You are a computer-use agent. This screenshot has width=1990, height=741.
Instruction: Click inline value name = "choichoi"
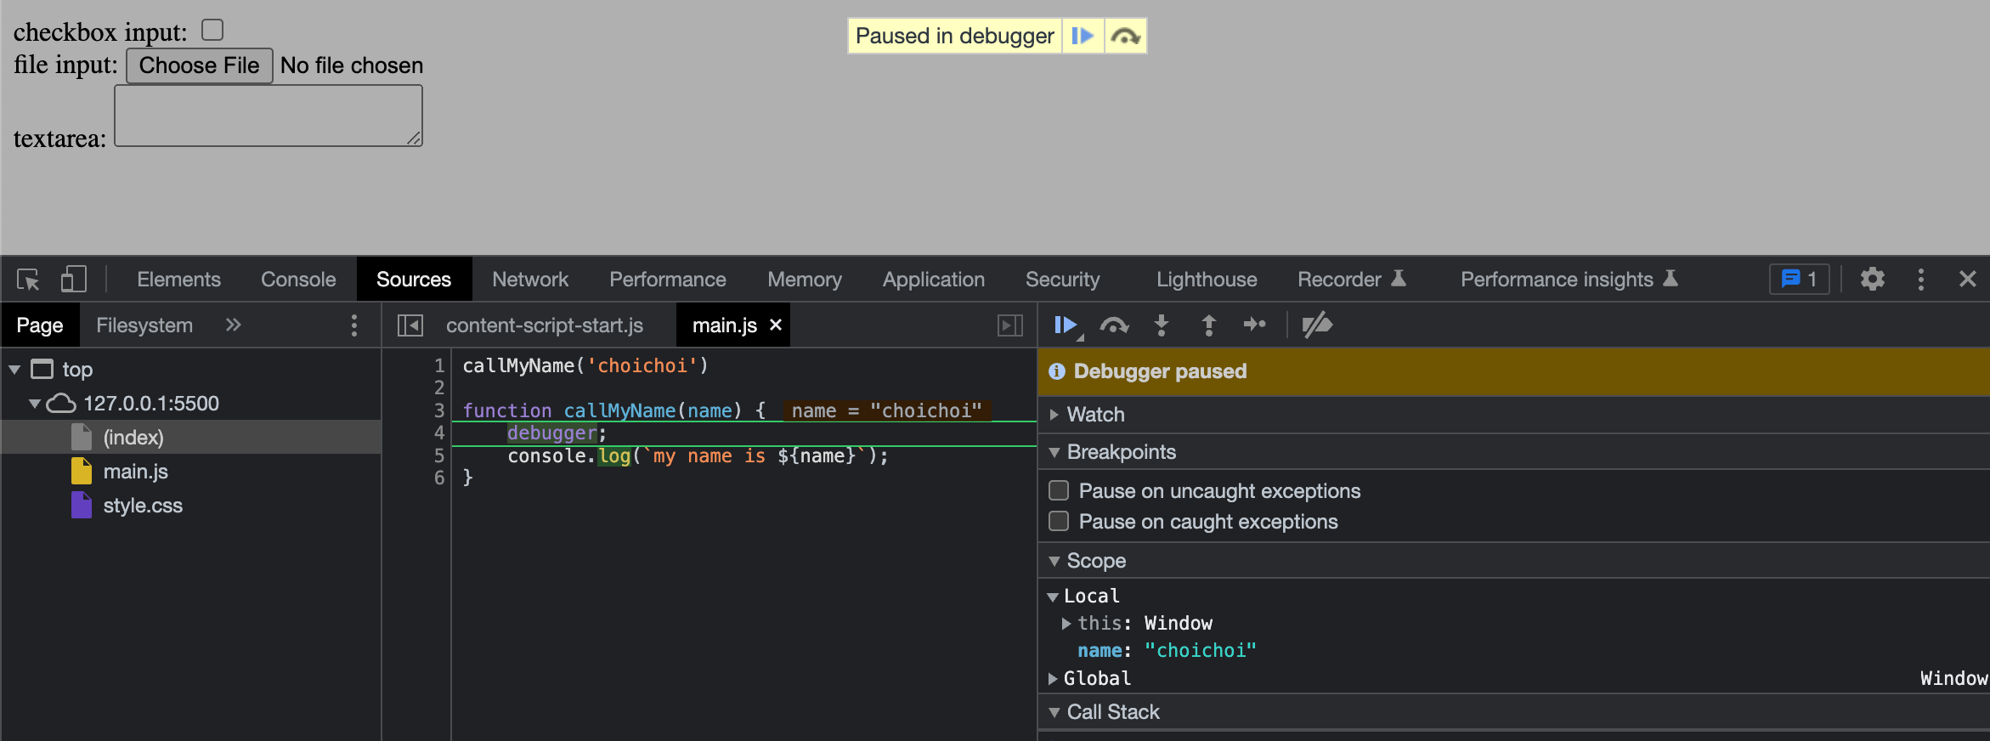coord(886,411)
